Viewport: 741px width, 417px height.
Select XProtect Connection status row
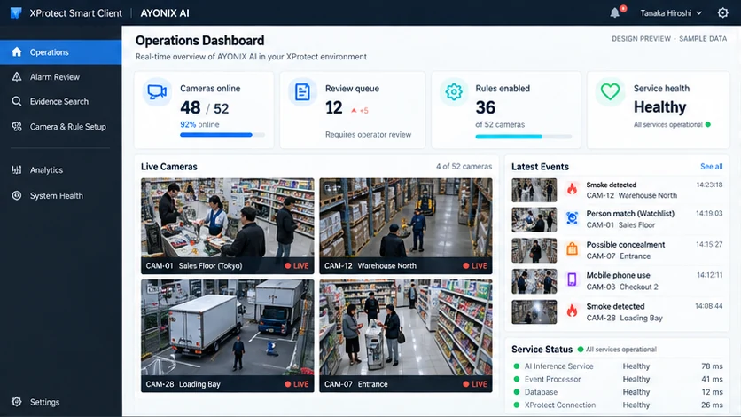[x=618, y=405]
